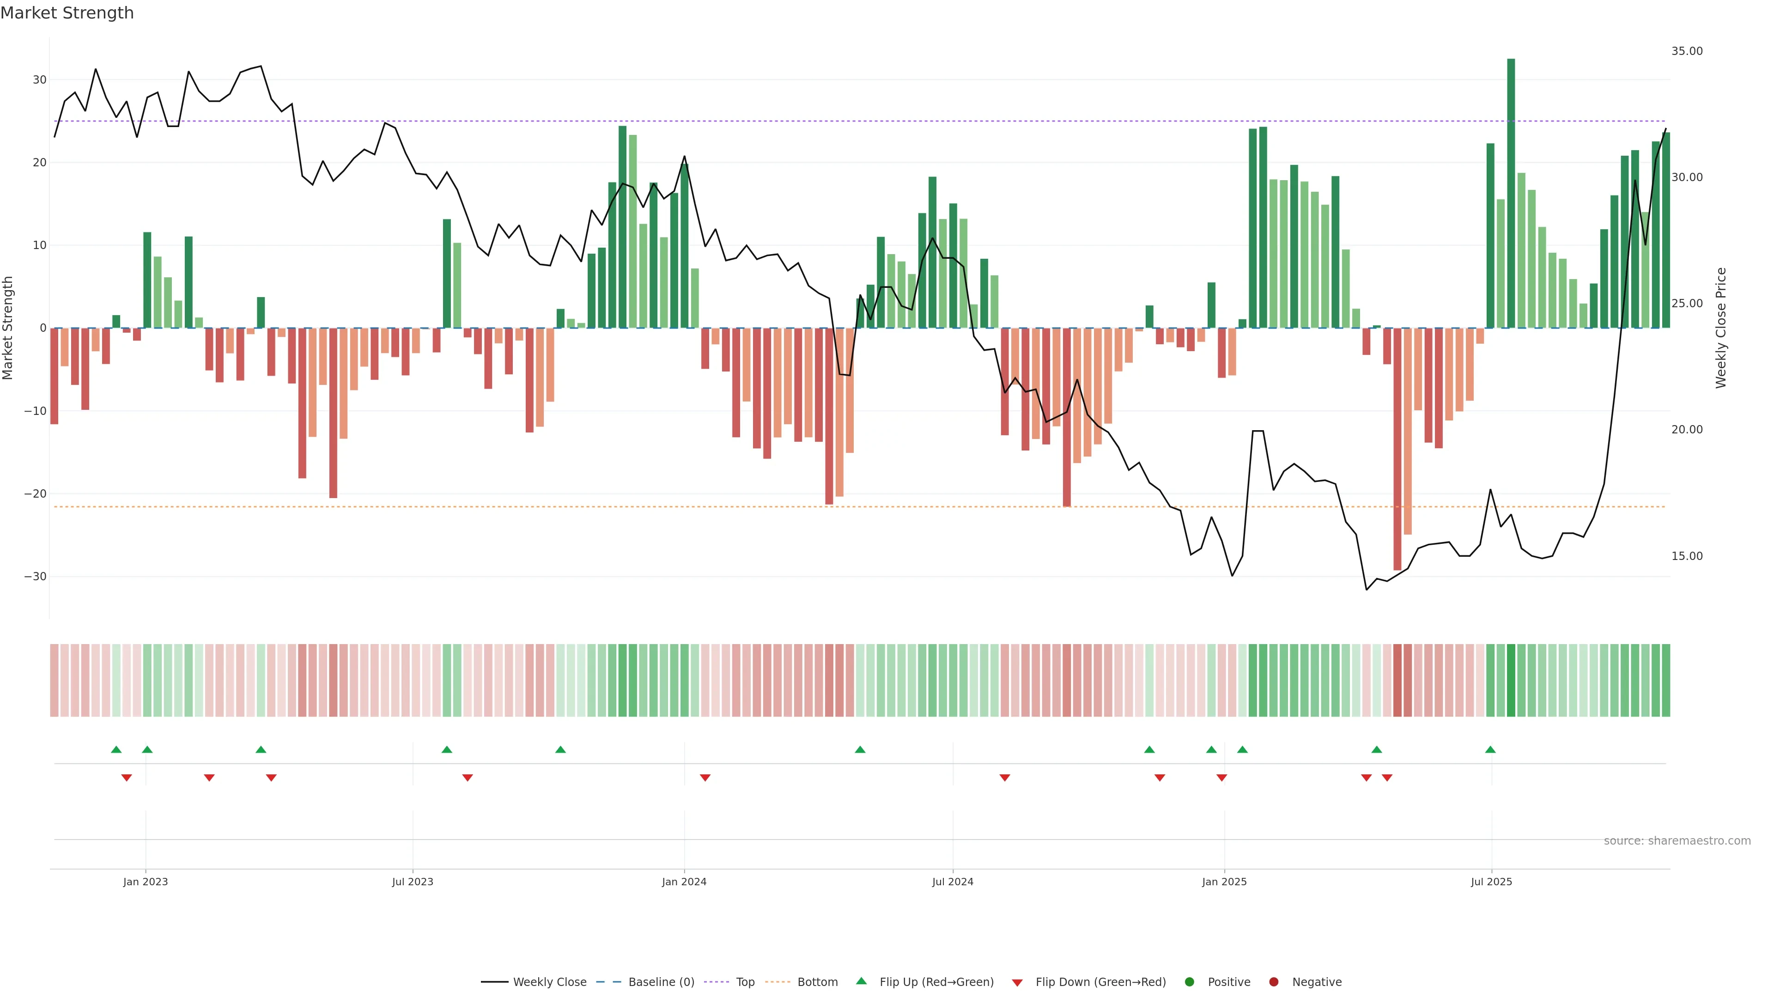Viewport: 1774px width, 998px height.
Task: Click the Market Strength chart title
Action: 67,13
